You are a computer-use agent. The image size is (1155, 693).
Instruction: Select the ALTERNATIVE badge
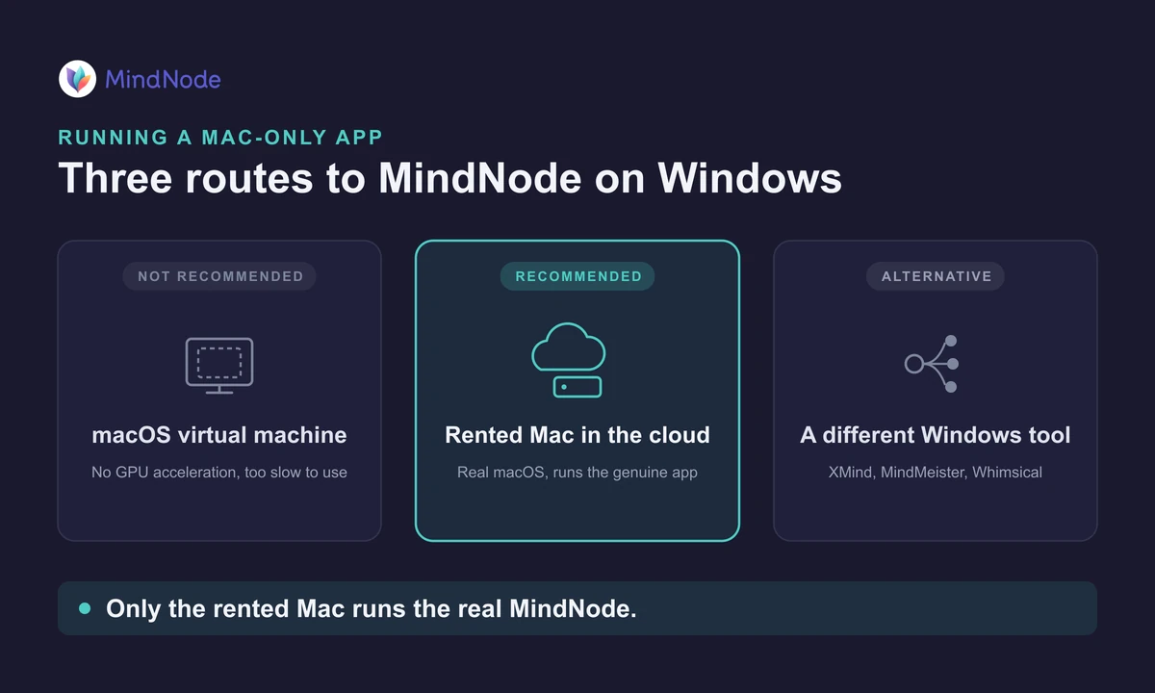[x=936, y=276]
